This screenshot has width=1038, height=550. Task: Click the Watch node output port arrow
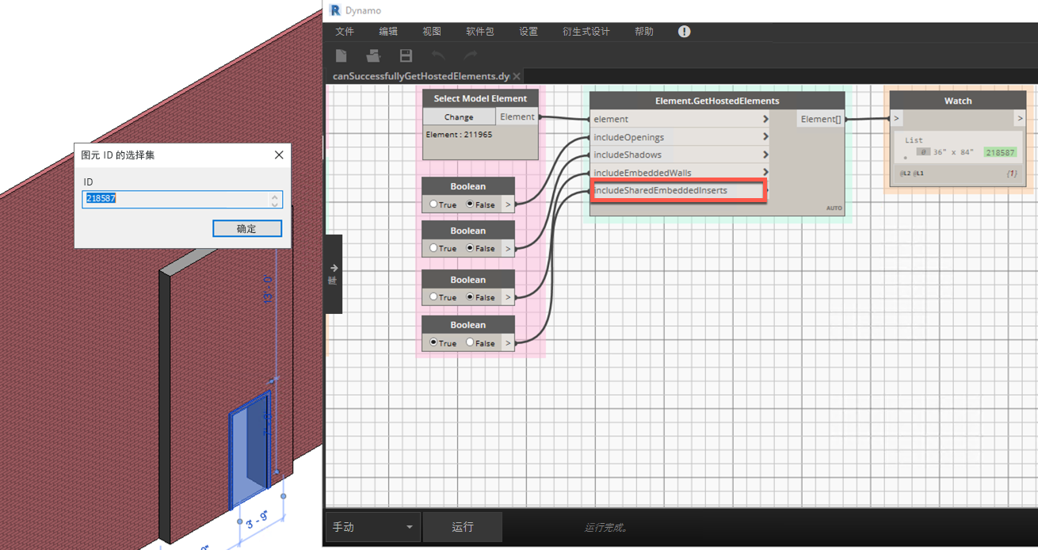pos(1020,119)
